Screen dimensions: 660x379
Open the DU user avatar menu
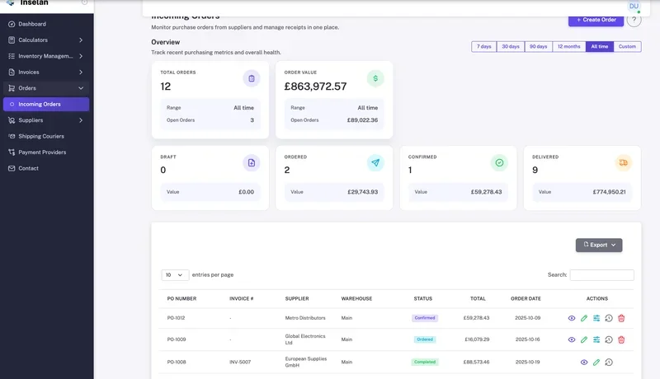(634, 7)
